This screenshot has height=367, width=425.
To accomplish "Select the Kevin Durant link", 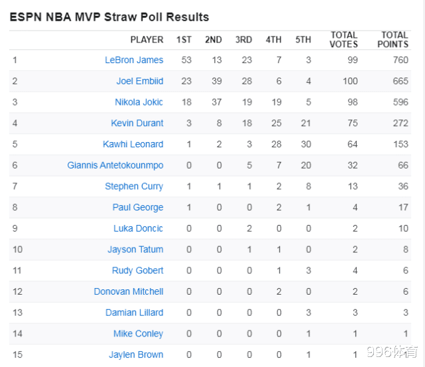I will (137, 123).
